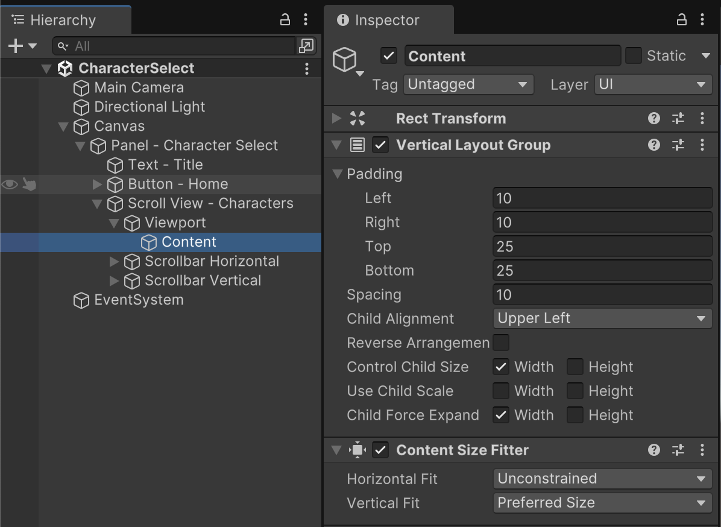Open the Vertical Fit dropdown
This screenshot has width=721, height=527.
(x=602, y=503)
